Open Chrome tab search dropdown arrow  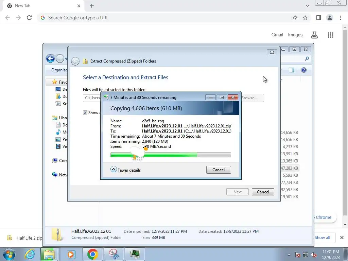coord(307,6)
